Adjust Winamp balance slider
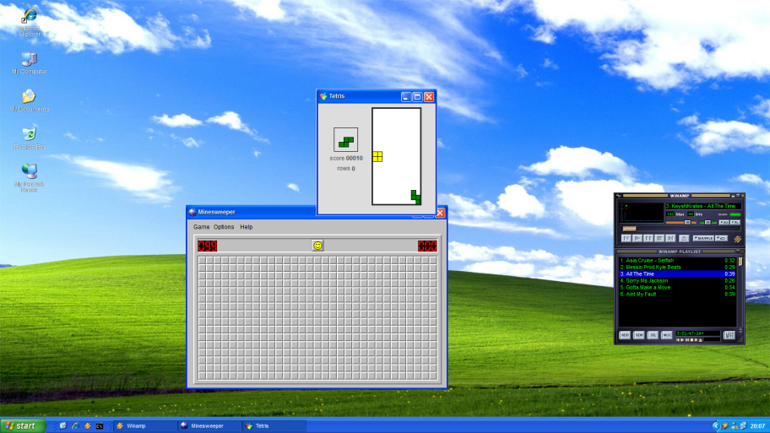This screenshot has width=770, height=433. [x=708, y=222]
